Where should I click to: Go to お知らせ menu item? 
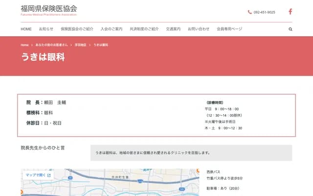(x=46, y=29)
